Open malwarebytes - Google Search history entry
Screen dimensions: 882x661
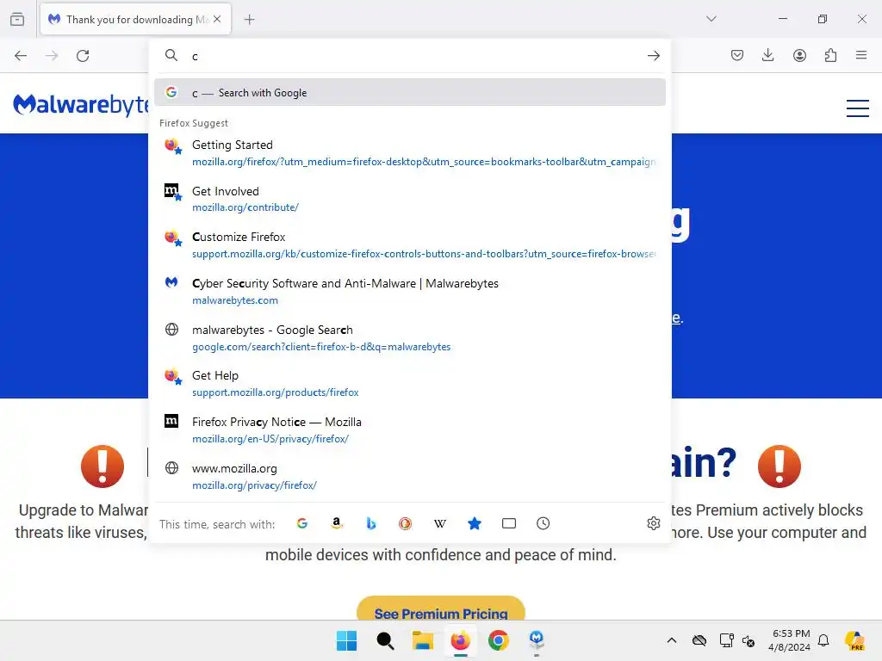click(x=409, y=337)
